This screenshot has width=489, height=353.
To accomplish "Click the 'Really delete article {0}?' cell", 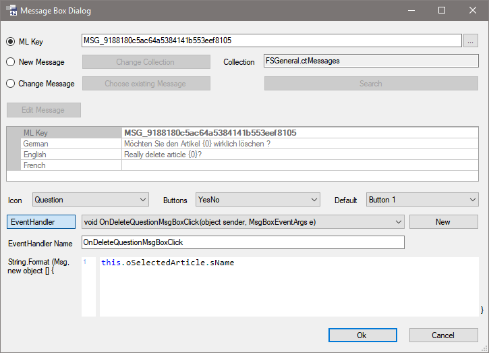I will click(299, 155).
